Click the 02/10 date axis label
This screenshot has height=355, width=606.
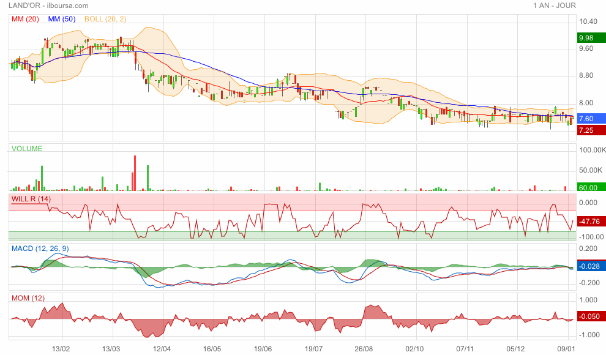[414, 349]
